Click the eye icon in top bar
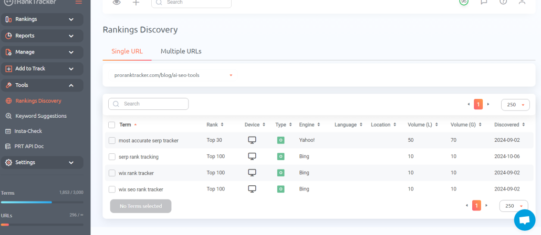 (117, 3)
